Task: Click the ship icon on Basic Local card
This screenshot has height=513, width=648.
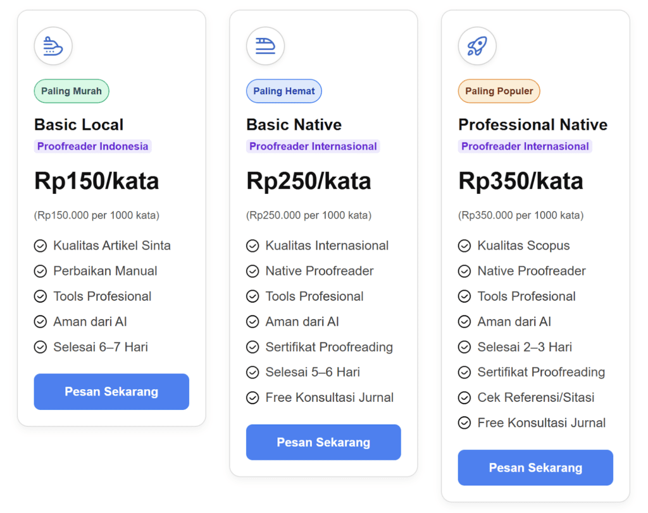Action: [53, 46]
